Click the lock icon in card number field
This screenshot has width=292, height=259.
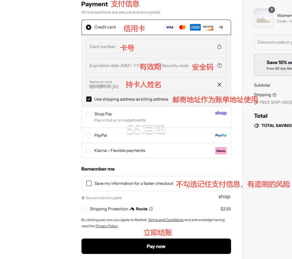click(219, 46)
